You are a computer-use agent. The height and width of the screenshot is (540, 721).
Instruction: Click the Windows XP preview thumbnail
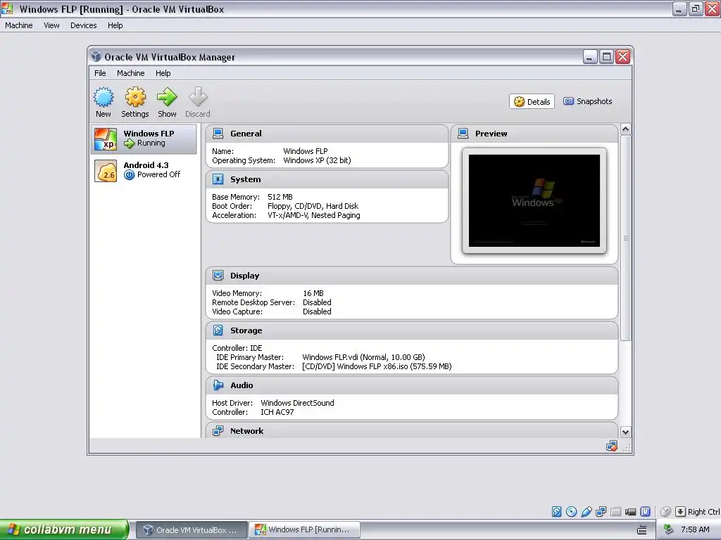pyautogui.click(x=534, y=200)
